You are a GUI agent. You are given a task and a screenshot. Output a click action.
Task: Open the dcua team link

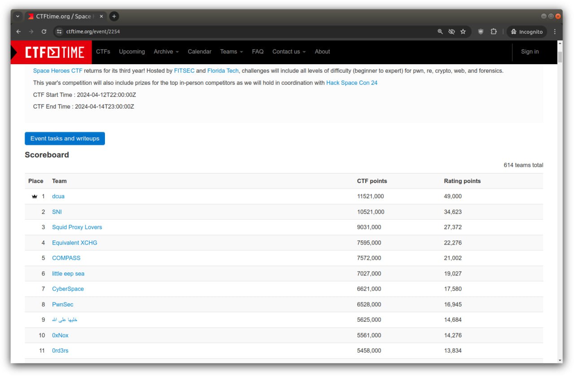coord(58,197)
